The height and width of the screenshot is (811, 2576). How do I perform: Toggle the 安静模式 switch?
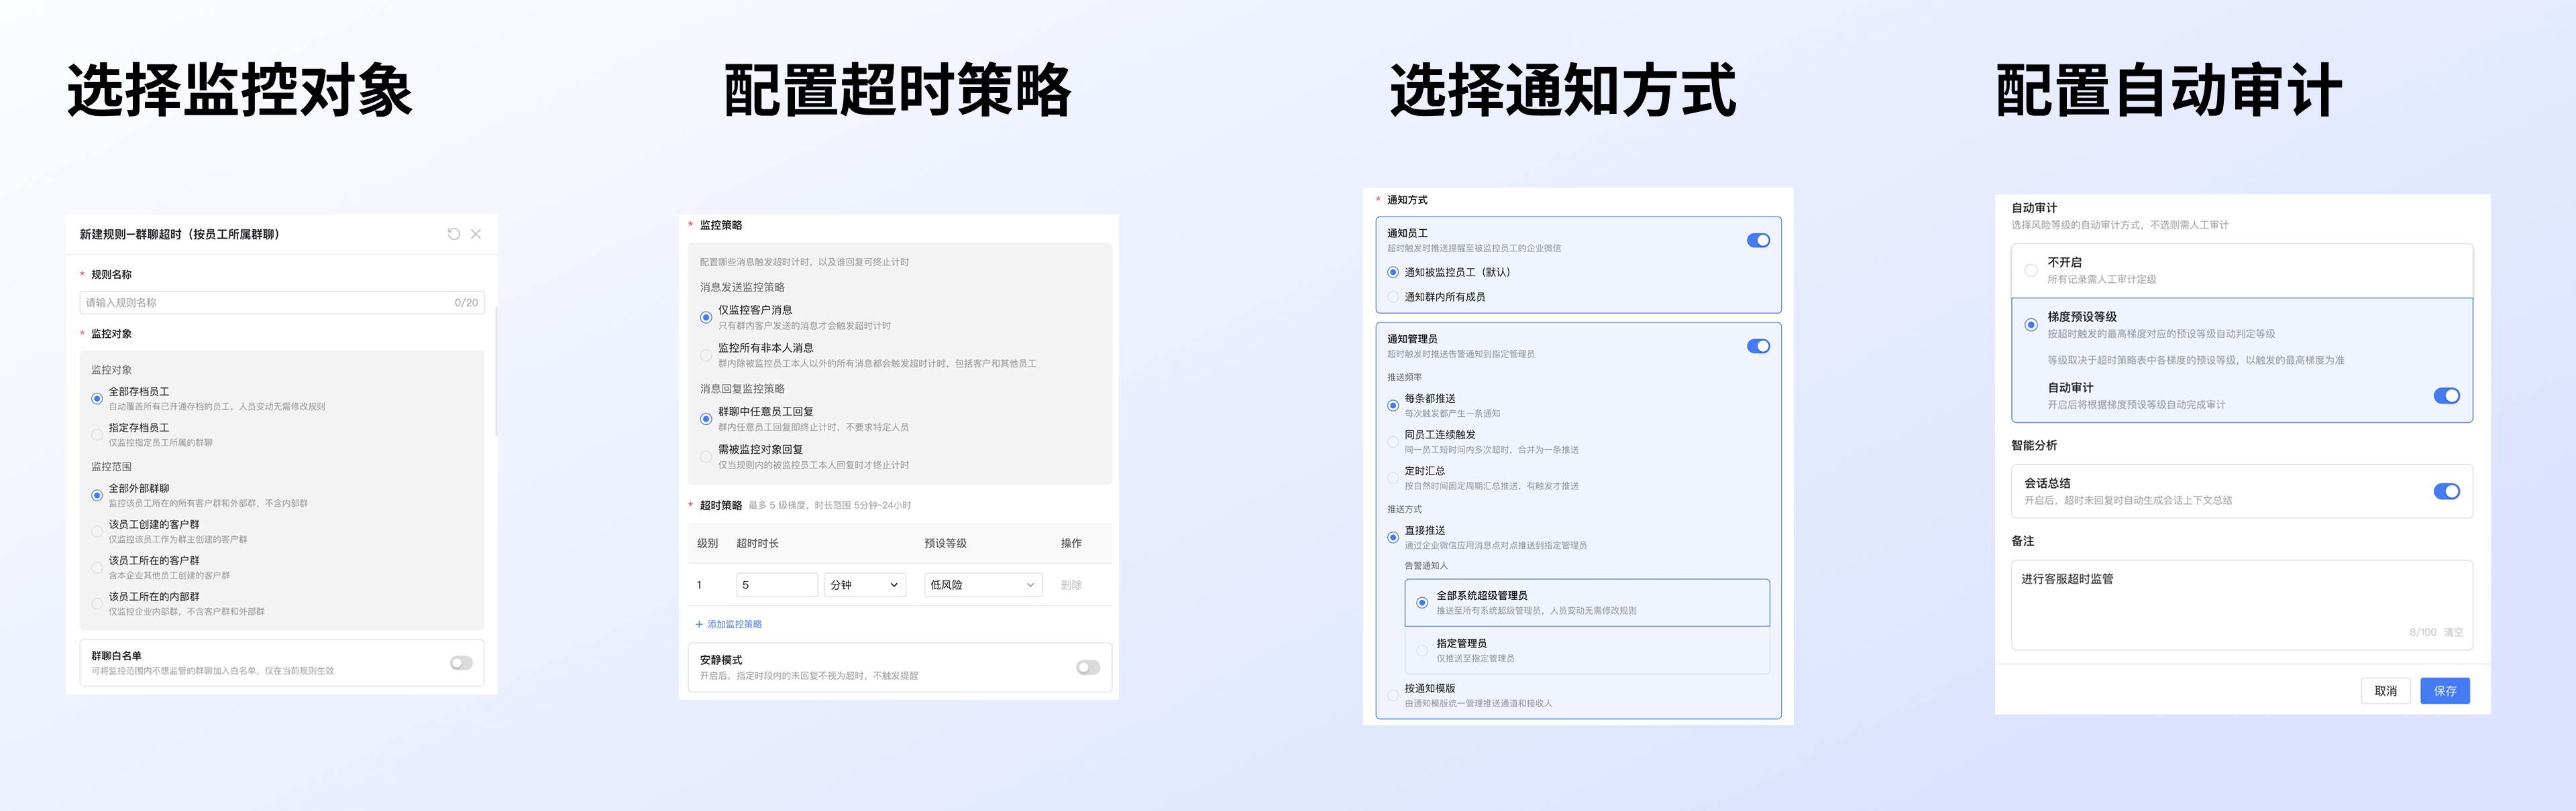tap(1088, 667)
